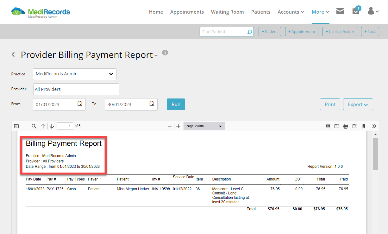Show report info via the info icon
Viewport: 388px width, 234px height.
pyautogui.click(x=165, y=53)
